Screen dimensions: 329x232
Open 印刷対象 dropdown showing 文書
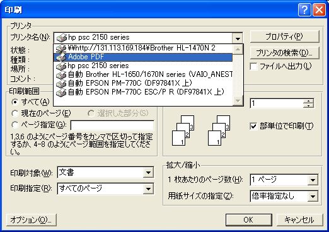(x=148, y=173)
